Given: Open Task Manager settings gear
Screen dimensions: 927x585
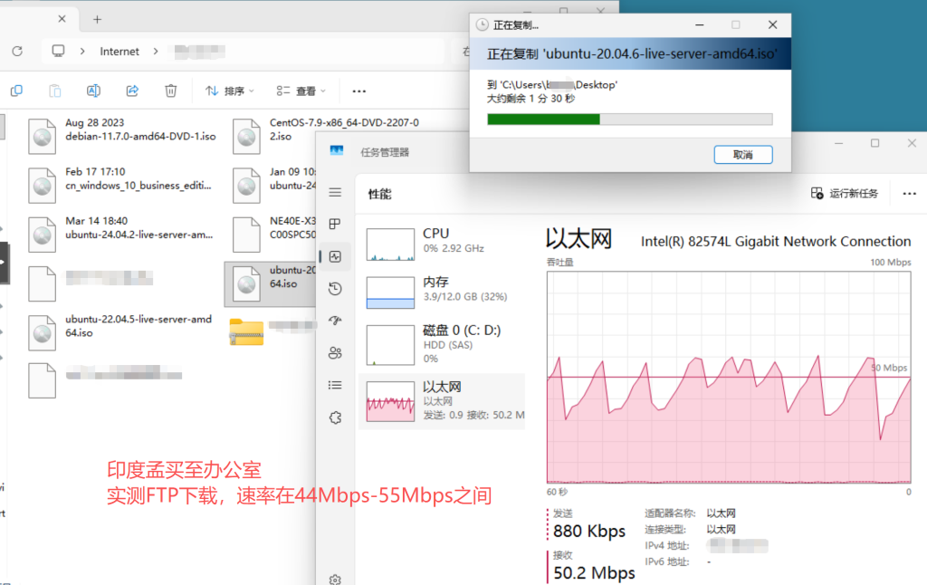Looking at the screenshot, I should [x=335, y=579].
